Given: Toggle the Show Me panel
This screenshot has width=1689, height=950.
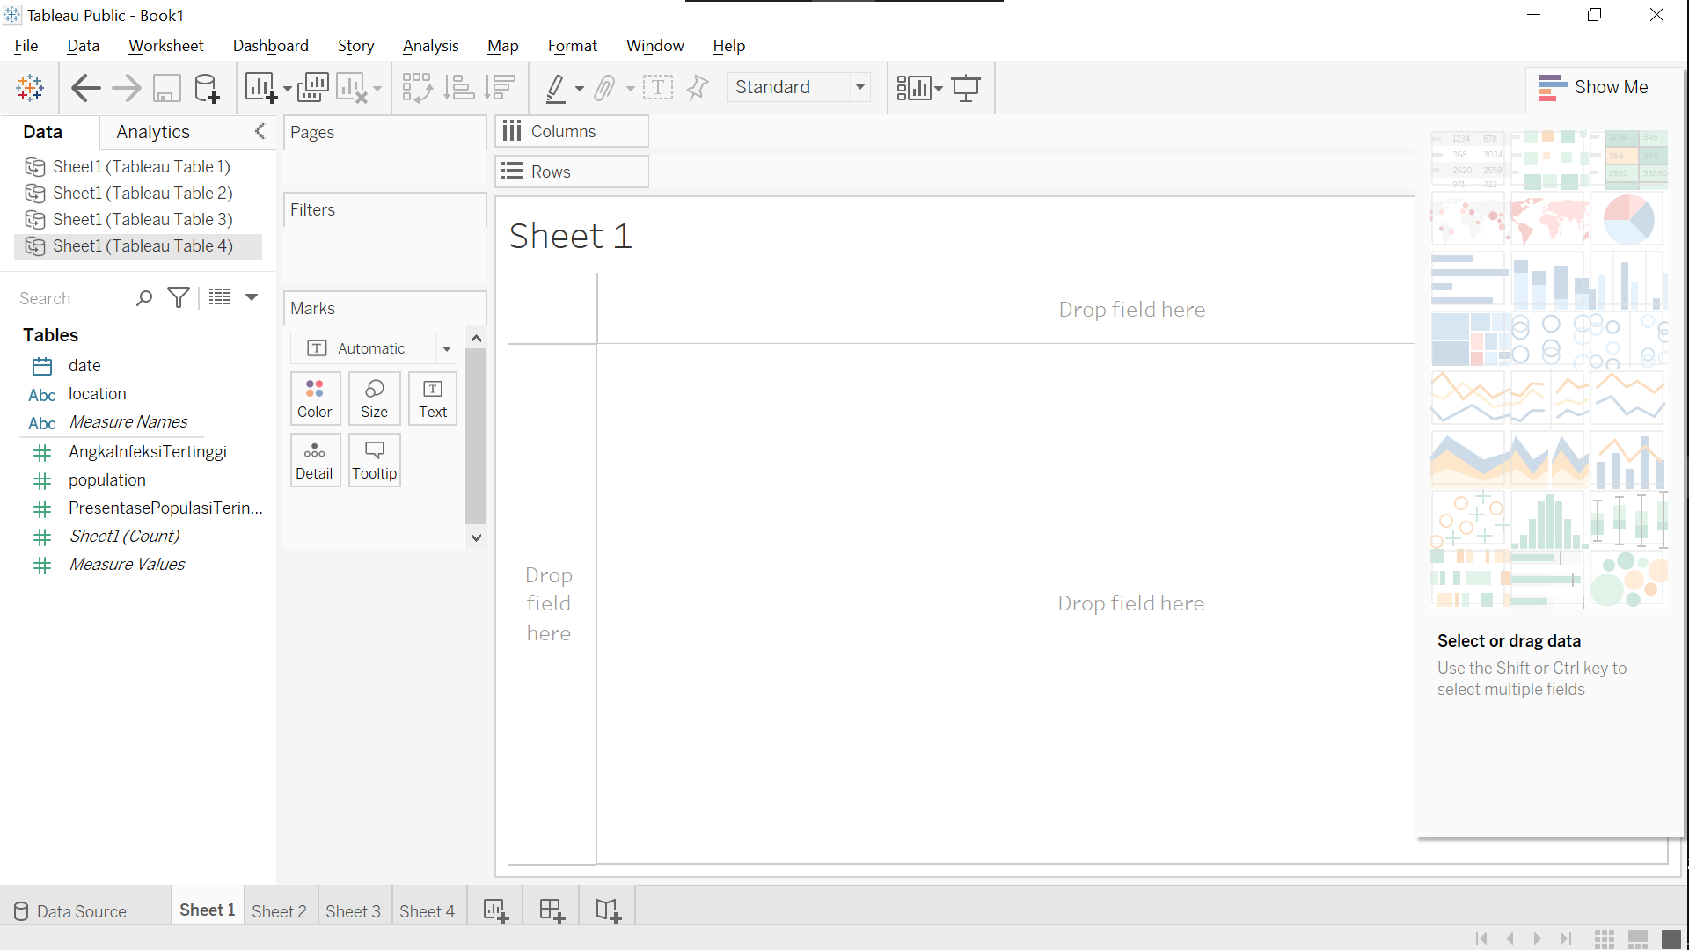Looking at the screenshot, I should pyautogui.click(x=1593, y=87).
